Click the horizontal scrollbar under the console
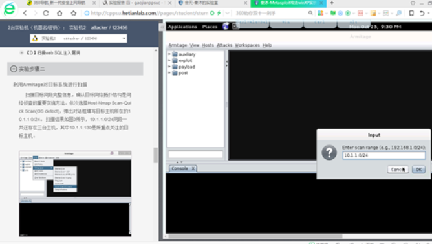The height and width of the screenshot is (244, 432). point(255,236)
